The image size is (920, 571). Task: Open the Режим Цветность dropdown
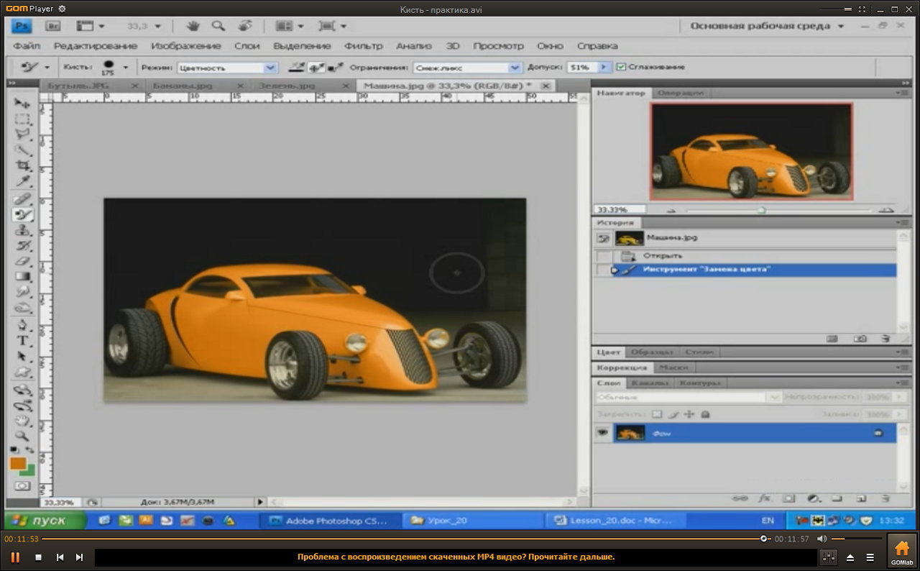[270, 68]
